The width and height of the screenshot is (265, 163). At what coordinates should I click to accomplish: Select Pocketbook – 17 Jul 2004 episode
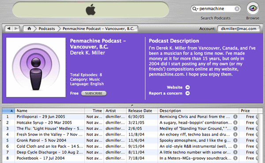41,158
